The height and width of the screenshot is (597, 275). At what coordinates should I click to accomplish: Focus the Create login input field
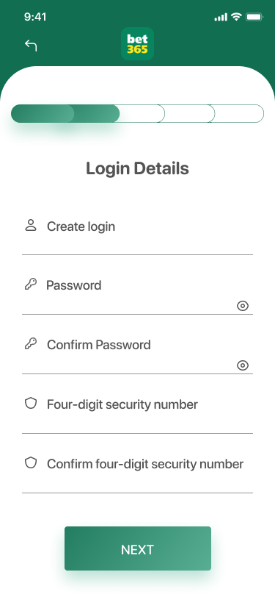point(138,235)
